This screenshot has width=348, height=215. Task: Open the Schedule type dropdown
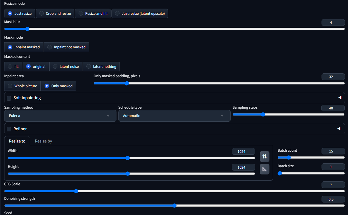(174, 116)
